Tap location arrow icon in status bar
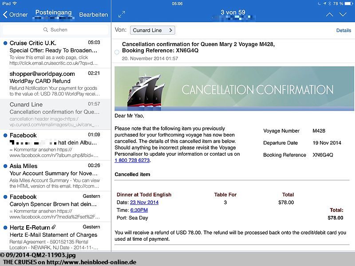Image resolution: width=355 pixels, height=266 pixels. pyautogui.click(x=325, y=4)
